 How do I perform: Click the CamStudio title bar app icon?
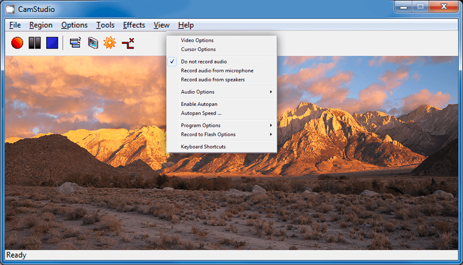10,9
